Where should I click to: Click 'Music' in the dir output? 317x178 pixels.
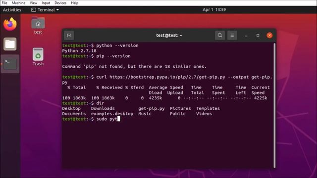pos(145,114)
